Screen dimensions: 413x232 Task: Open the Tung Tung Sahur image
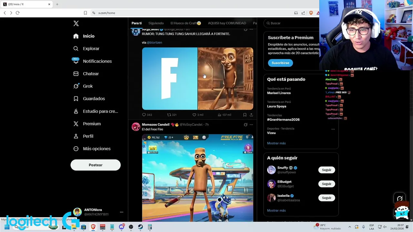click(226, 79)
